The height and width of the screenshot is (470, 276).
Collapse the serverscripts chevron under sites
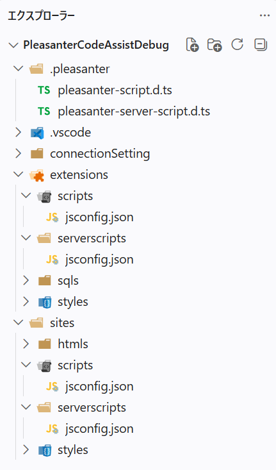coord(26,407)
